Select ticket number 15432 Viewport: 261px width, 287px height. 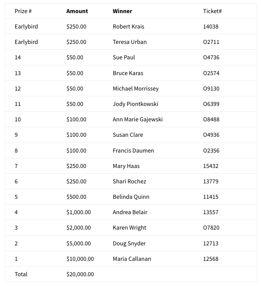(x=210, y=166)
